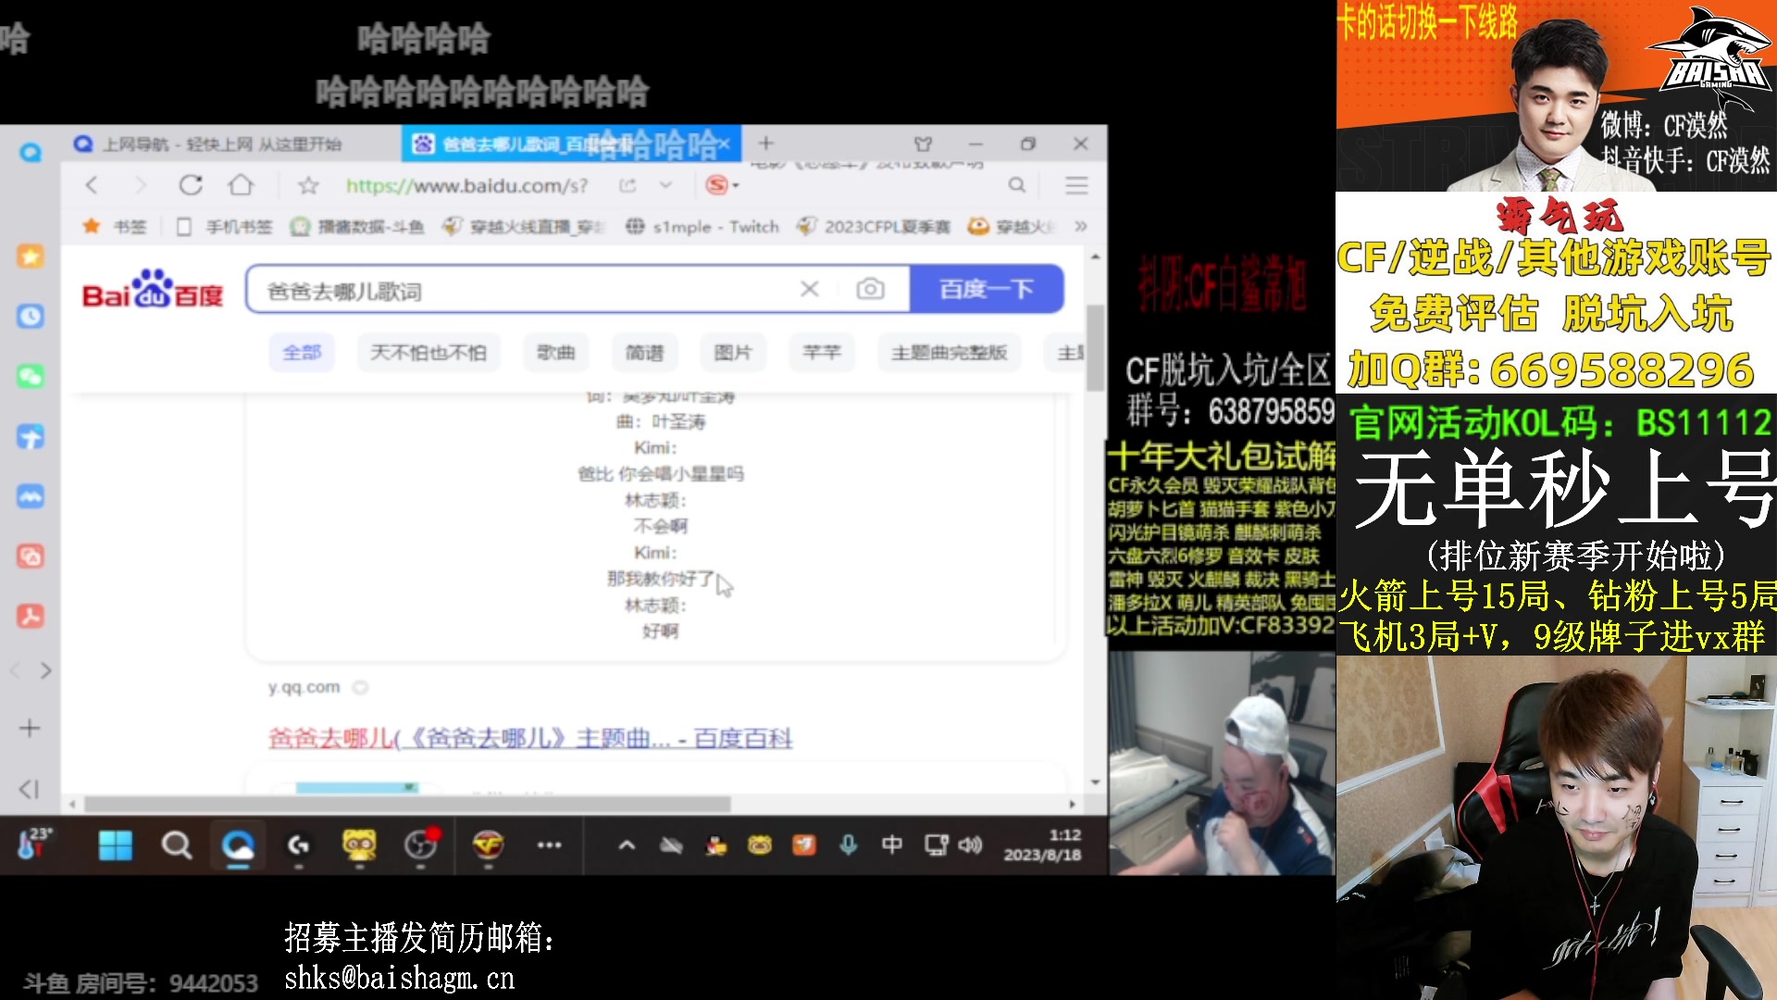The image size is (1777, 1000).
Task: Click the browser icon in the taskbar
Action: click(x=238, y=845)
